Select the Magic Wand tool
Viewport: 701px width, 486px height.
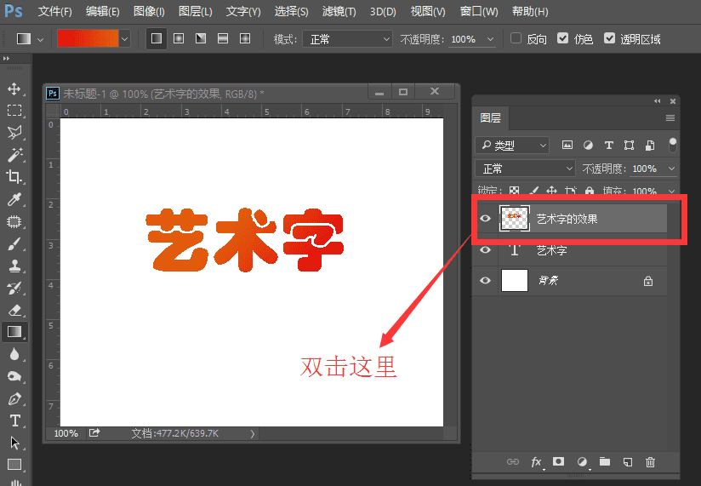14,155
